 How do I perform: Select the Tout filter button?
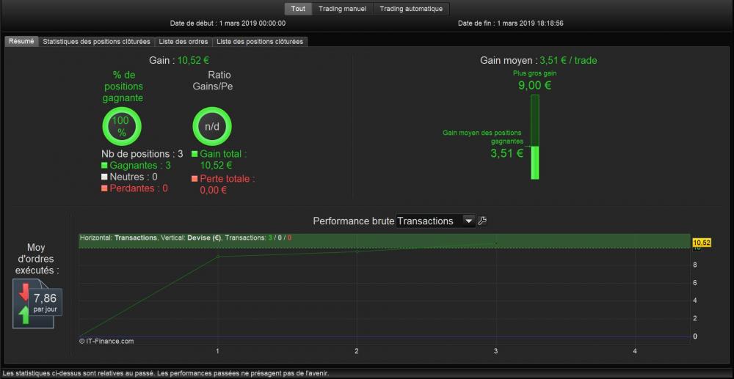298,9
